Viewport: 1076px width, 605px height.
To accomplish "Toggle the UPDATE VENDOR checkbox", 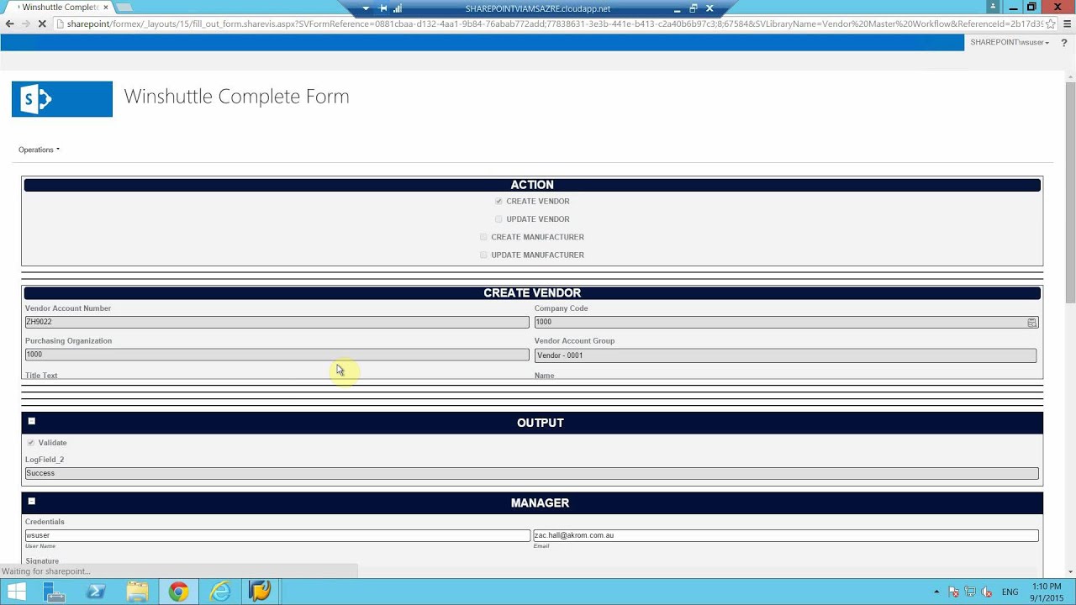I will (x=498, y=219).
